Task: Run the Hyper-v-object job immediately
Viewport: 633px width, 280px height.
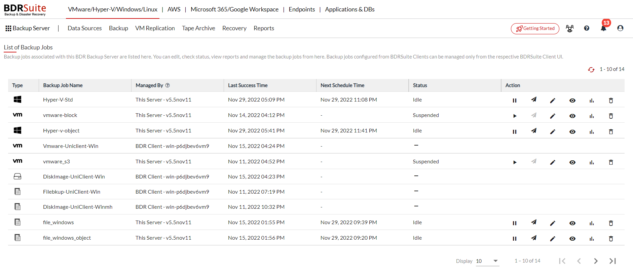Action: pyautogui.click(x=534, y=131)
